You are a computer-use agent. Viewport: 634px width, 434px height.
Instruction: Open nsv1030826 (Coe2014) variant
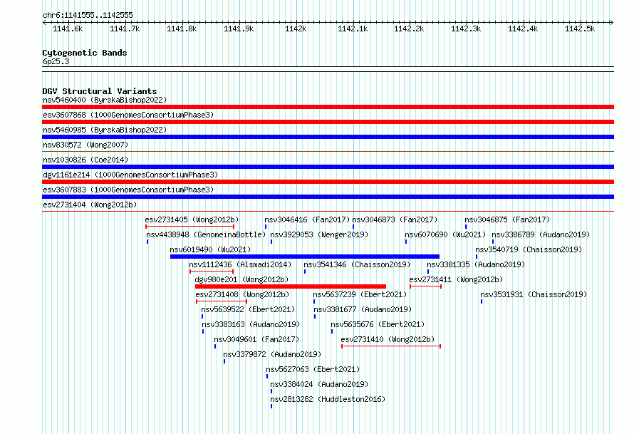(x=85, y=160)
